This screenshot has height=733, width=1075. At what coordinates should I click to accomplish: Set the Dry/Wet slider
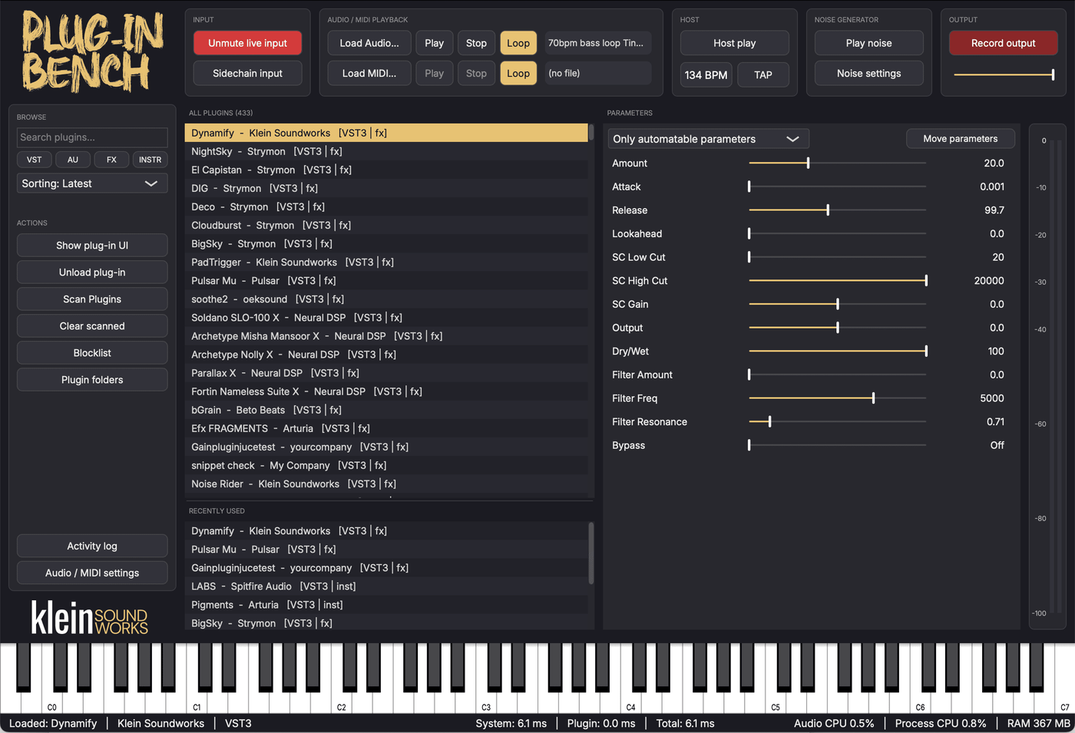pos(837,351)
